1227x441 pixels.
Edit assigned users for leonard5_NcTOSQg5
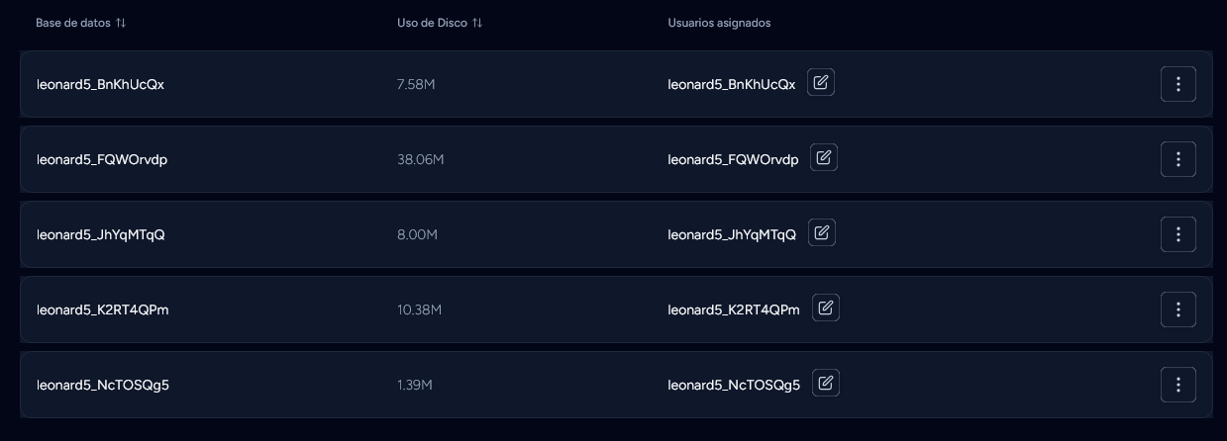coord(825,384)
